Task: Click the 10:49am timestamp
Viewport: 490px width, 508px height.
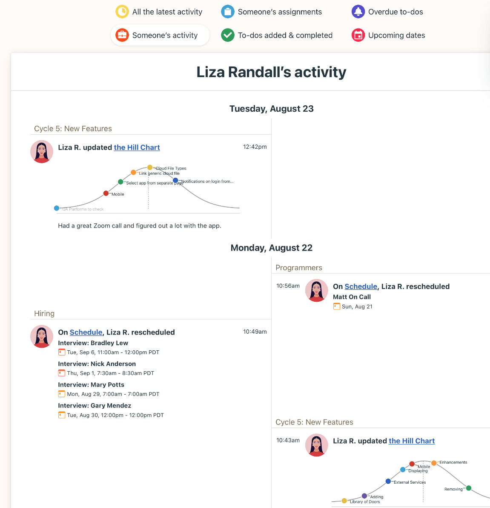Action: 255,332
